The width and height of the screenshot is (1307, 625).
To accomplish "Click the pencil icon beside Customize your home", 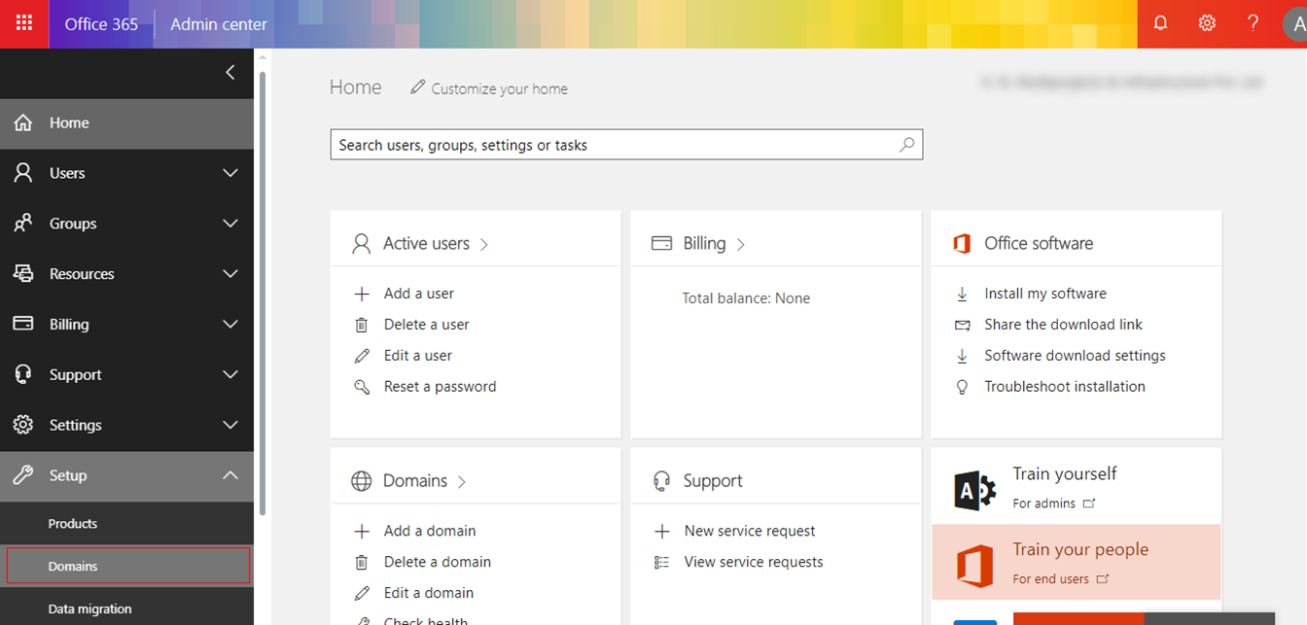I will (x=417, y=87).
